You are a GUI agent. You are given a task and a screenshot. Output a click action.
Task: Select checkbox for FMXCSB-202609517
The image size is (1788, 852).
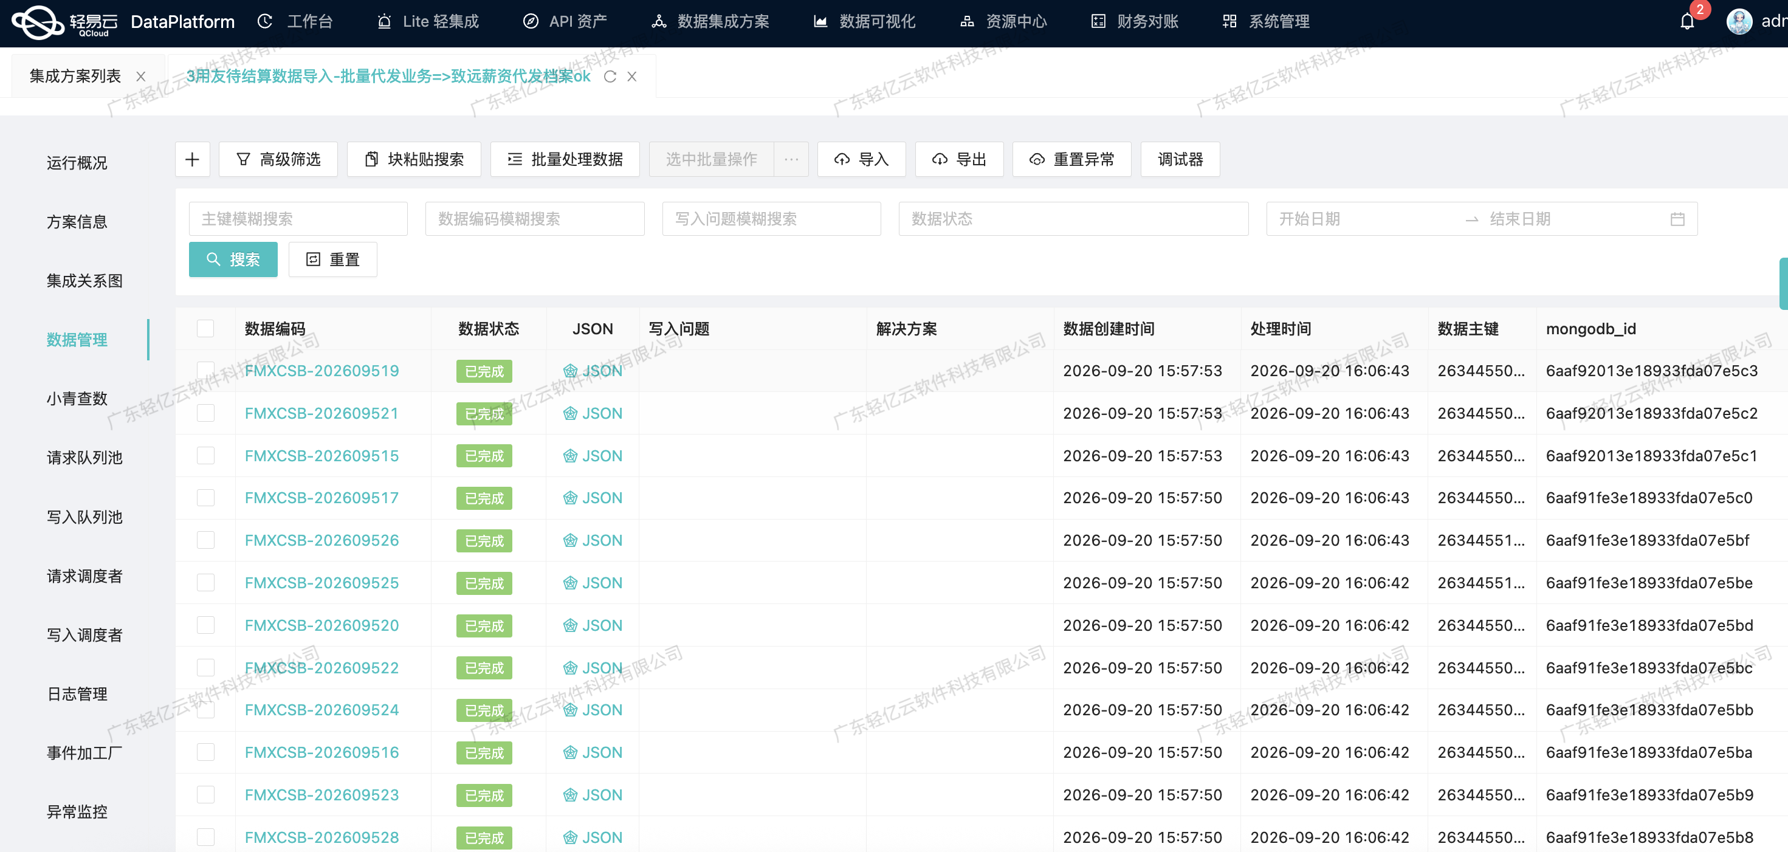[205, 498]
